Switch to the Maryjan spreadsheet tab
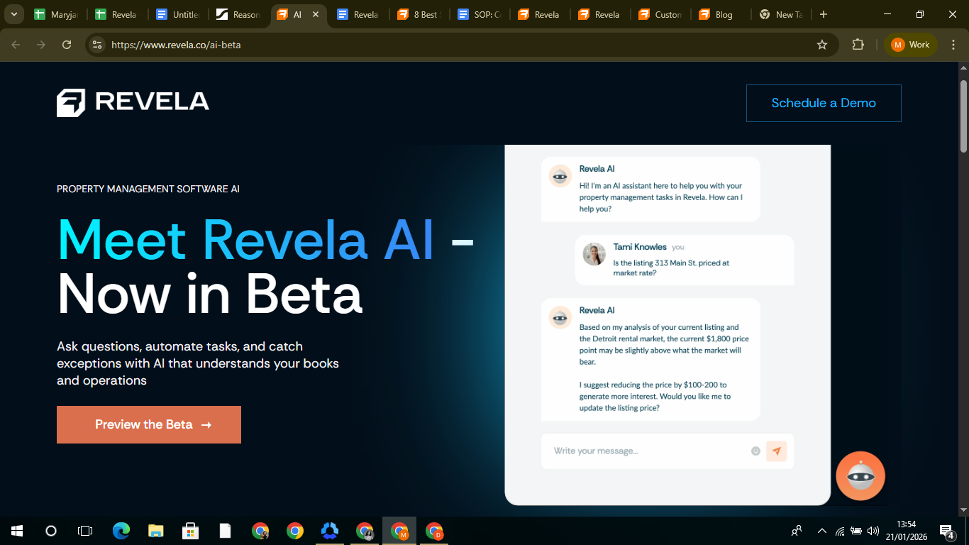 click(x=57, y=14)
